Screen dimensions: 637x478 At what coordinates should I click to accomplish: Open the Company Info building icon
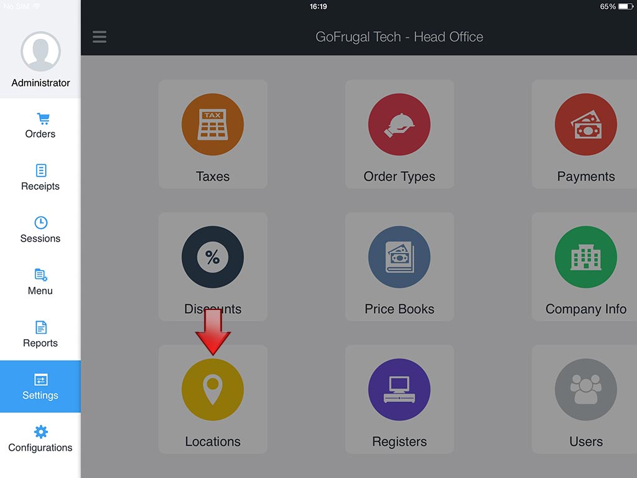(585, 257)
